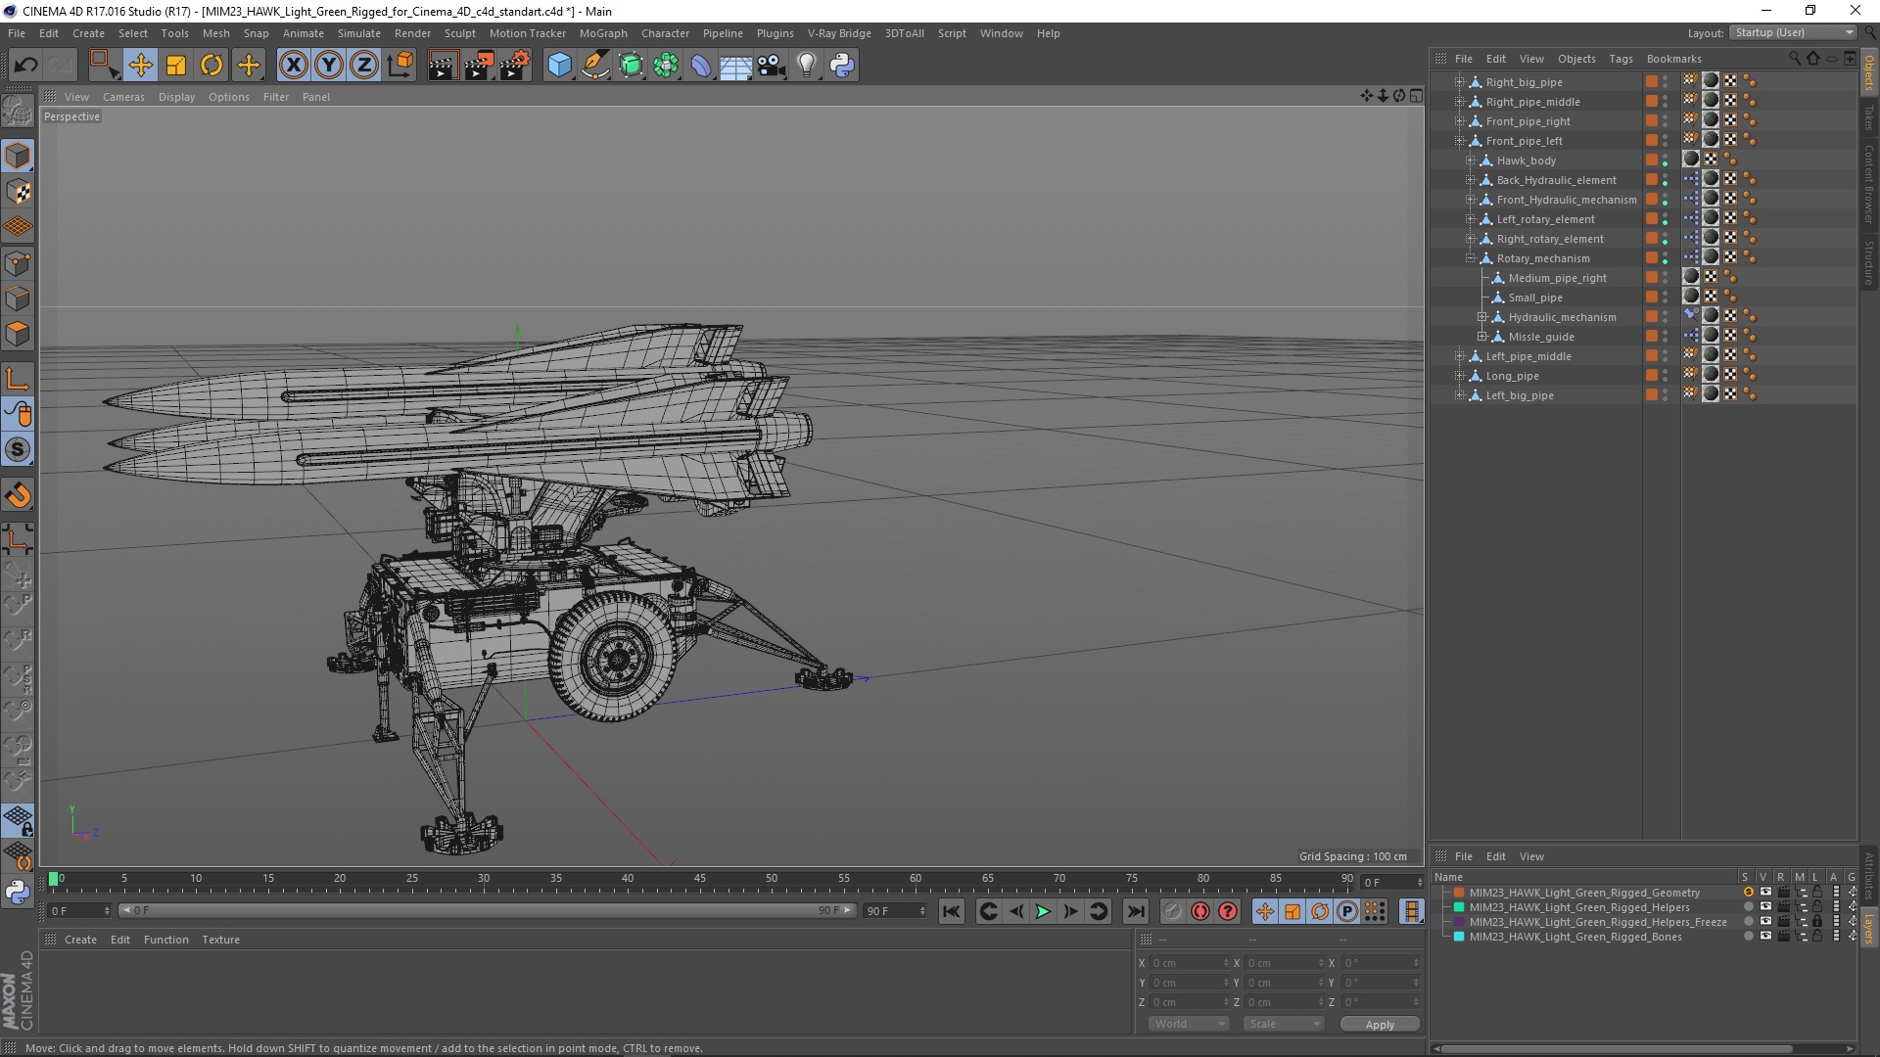
Task: Select Edges mode in left palette
Action: point(18,298)
